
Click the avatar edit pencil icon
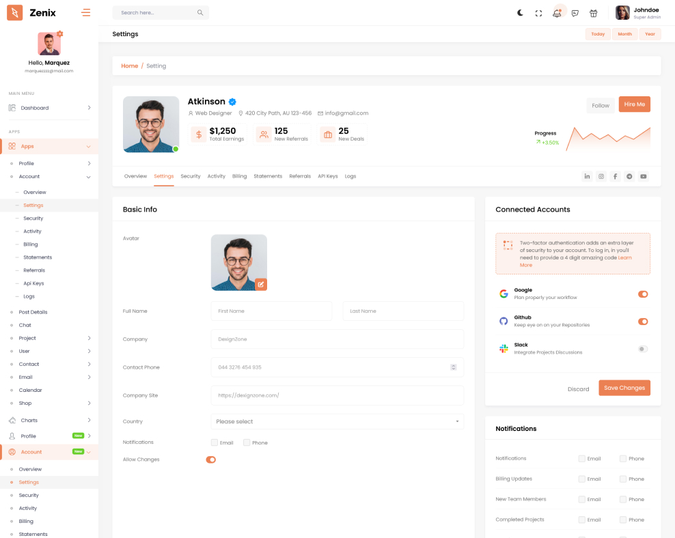pos(261,284)
